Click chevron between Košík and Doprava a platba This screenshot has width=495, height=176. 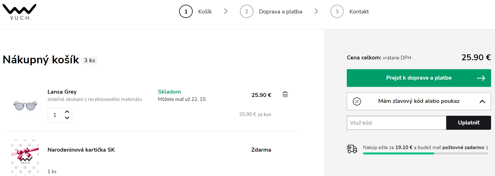[x=226, y=11]
